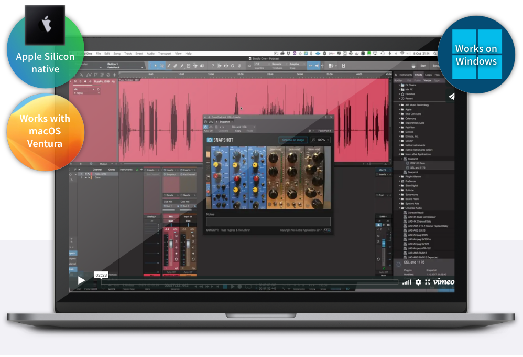
Task: Click the Dropbox menu bar icon
Action: point(289,54)
